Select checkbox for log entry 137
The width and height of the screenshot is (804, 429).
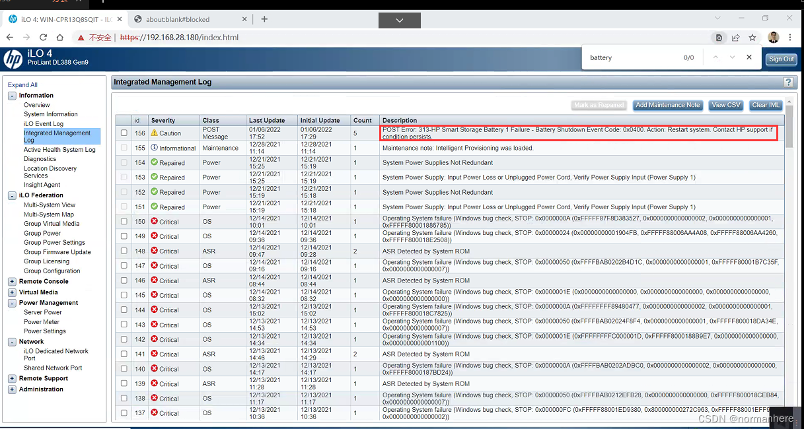[124, 413]
